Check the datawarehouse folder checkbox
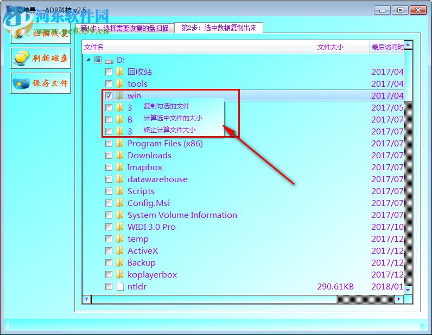 (x=109, y=179)
